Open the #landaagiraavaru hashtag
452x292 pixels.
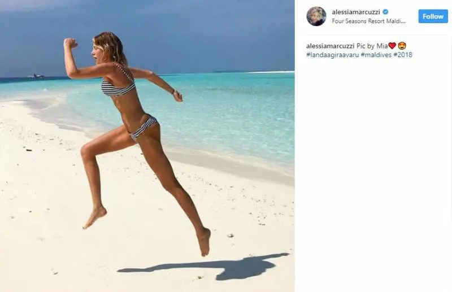point(332,55)
